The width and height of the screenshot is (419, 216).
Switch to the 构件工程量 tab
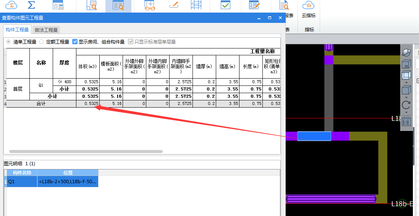coord(17,30)
